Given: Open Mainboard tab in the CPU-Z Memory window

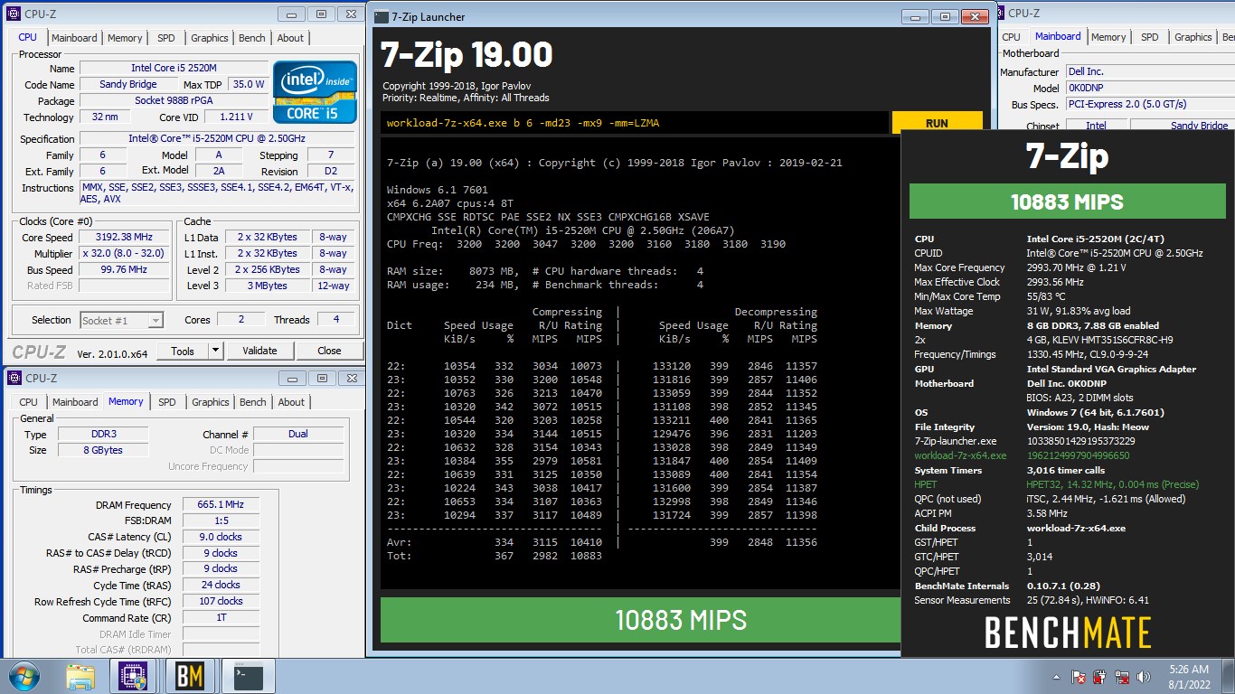Looking at the screenshot, I should click(x=75, y=402).
